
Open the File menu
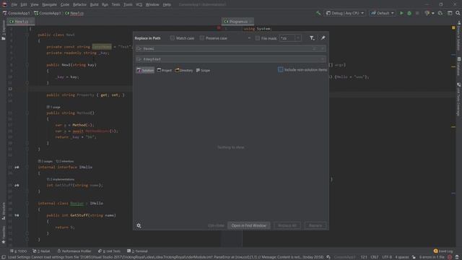coord(14,4)
